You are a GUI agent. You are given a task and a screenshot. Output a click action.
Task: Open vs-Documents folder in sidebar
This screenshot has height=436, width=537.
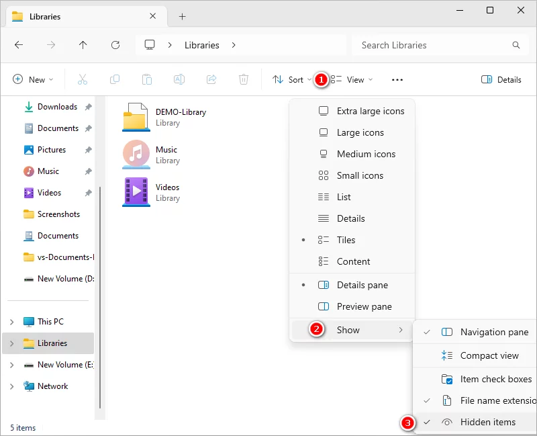(x=65, y=257)
